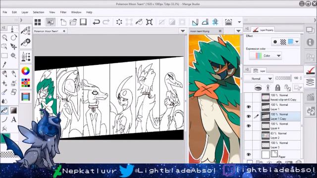Image resolution: width=317 pixels, height=178 pixels.
Task: Click the Undo arrow in the toolbar
Action: (96, 22)
